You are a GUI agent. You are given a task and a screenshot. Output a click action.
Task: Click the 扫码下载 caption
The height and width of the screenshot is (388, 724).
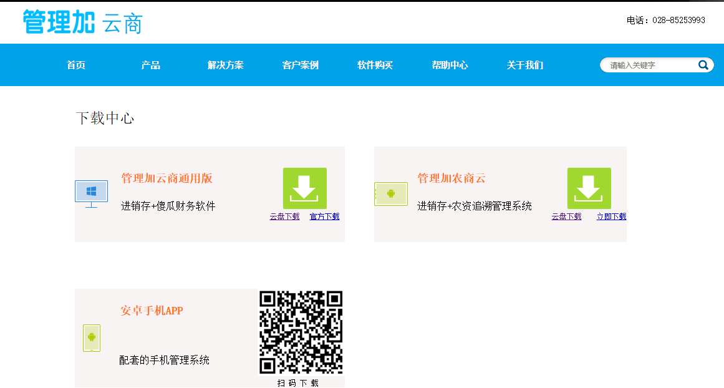click(298, 384)
